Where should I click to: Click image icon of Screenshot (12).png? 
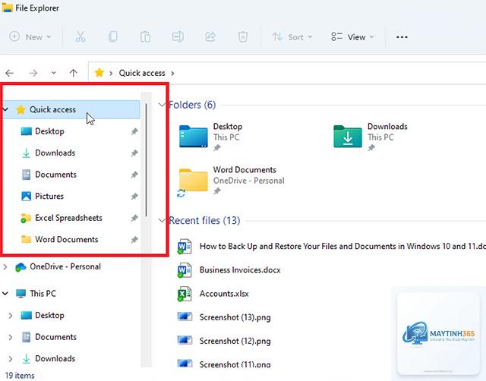pyautogui.click(x=185, y=340)
